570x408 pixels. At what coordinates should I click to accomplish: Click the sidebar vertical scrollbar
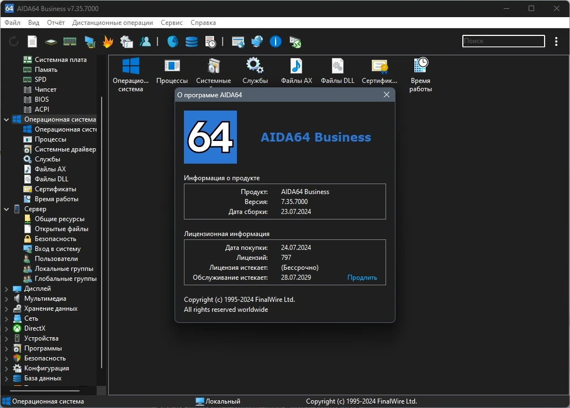102,233
